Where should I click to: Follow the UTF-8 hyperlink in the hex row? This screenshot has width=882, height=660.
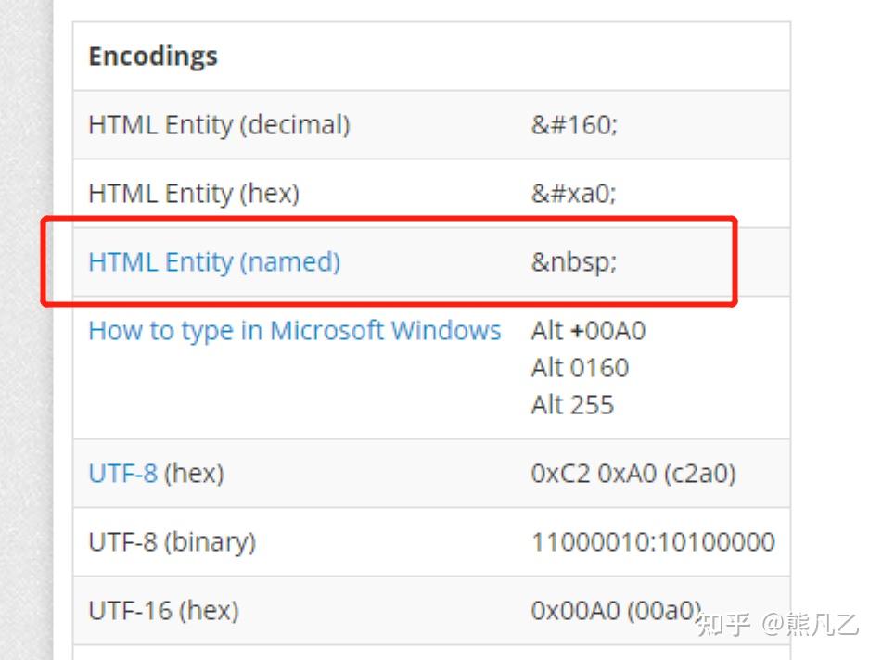click(x=122, y=474)
